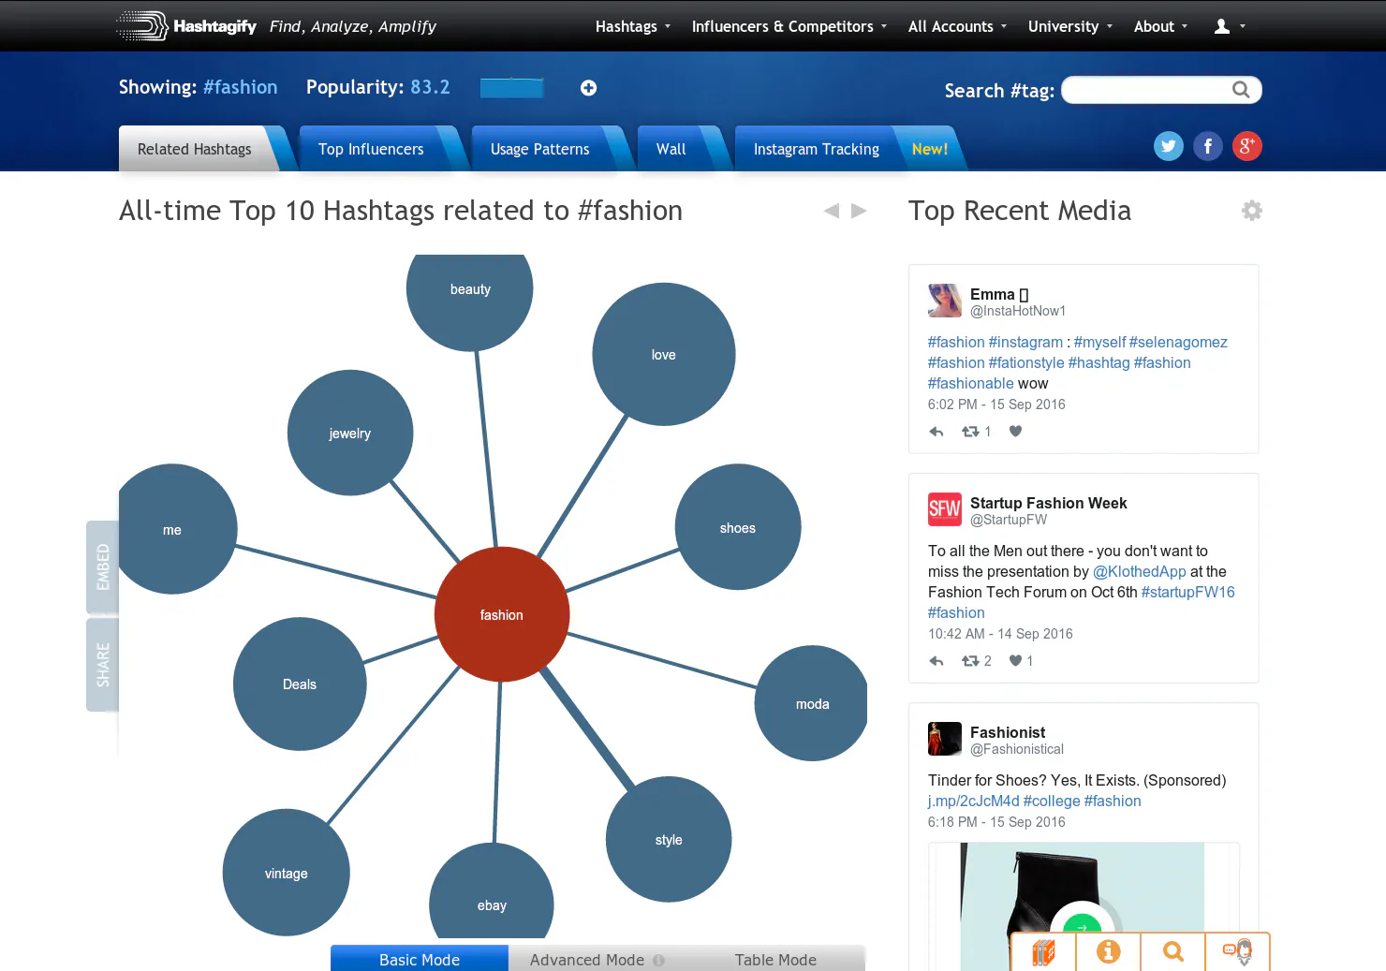Open the boot image in Fashionist tweet
This screenshot has height=971, width=1386.
click(1083, 906)
